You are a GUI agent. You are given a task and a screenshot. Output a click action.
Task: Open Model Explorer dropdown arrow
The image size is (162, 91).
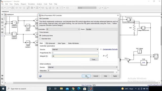pyautogui.click(x=39, y=8)
